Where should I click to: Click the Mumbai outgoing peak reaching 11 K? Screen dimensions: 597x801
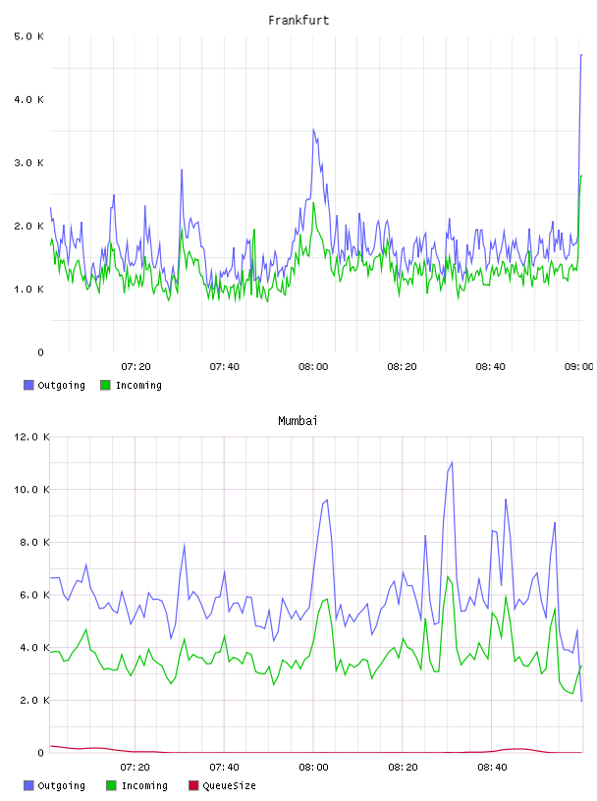(452, 462)
